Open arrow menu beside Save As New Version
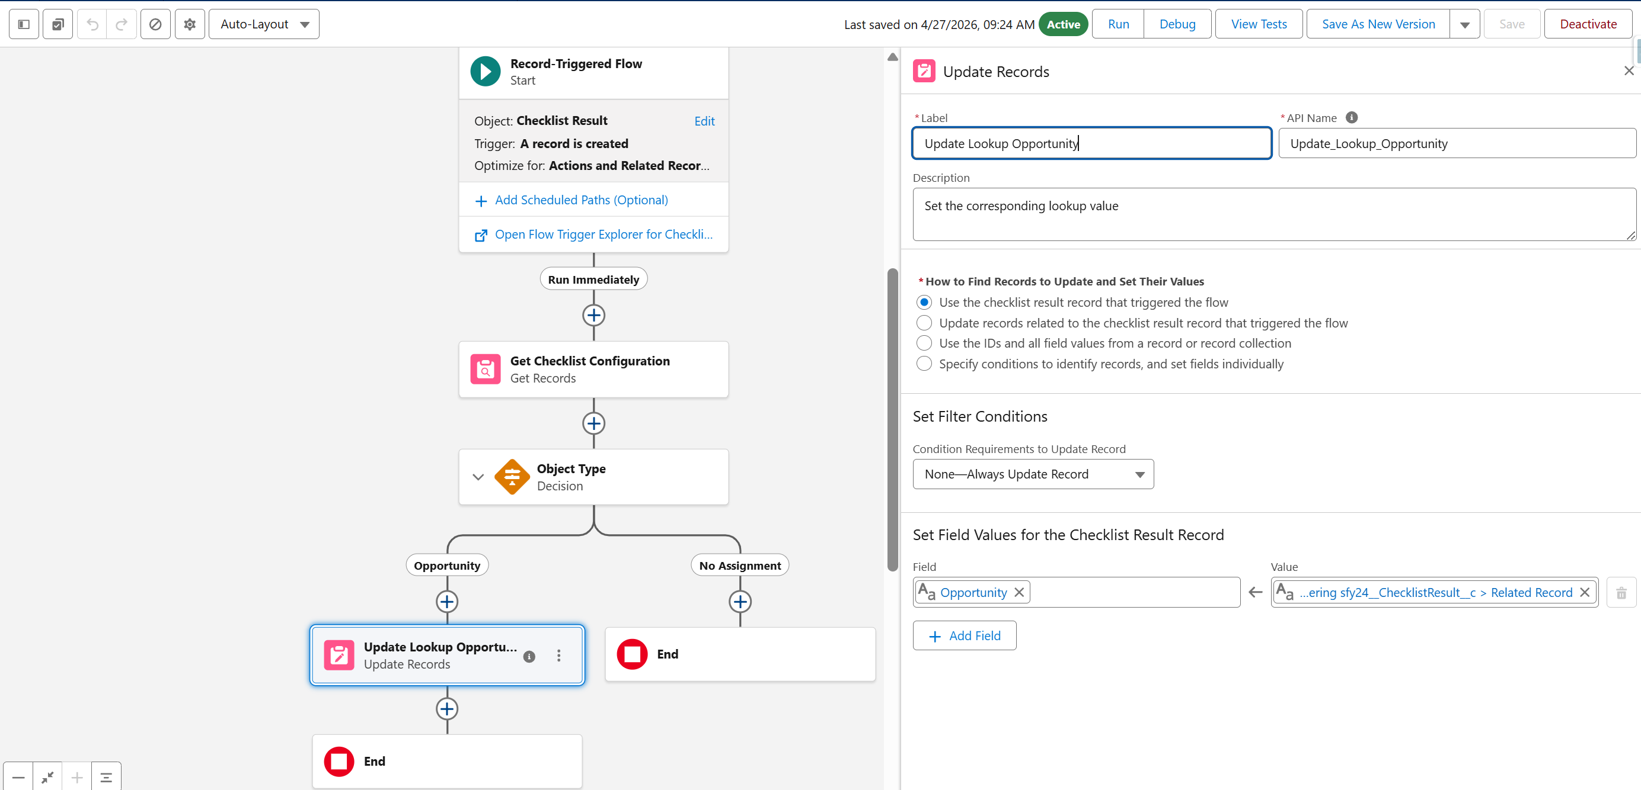1641x790 pixels. coord(1464,24)
